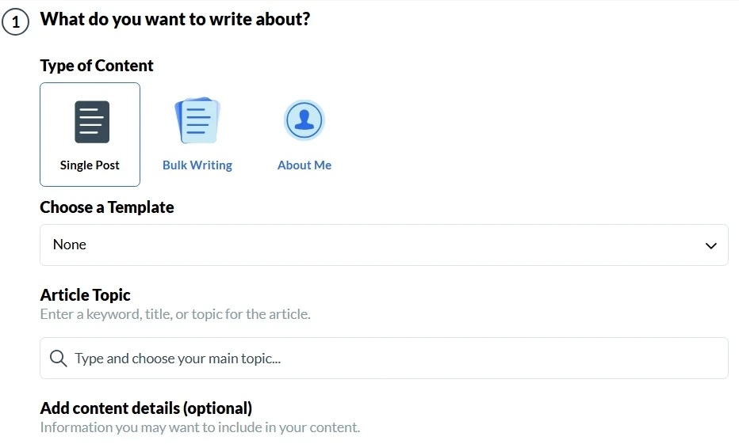Click the 'None' value in template selector
Image resolution: width=739 pixels, height=444 pixels.
tap(70, 245)
